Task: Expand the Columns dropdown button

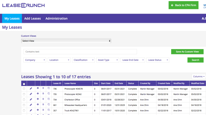Action: click(198, 76)
